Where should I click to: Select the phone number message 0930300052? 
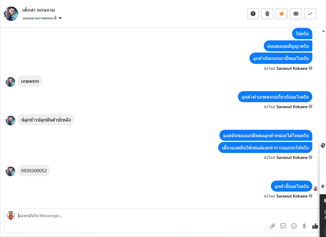click(x=34, y=171)
